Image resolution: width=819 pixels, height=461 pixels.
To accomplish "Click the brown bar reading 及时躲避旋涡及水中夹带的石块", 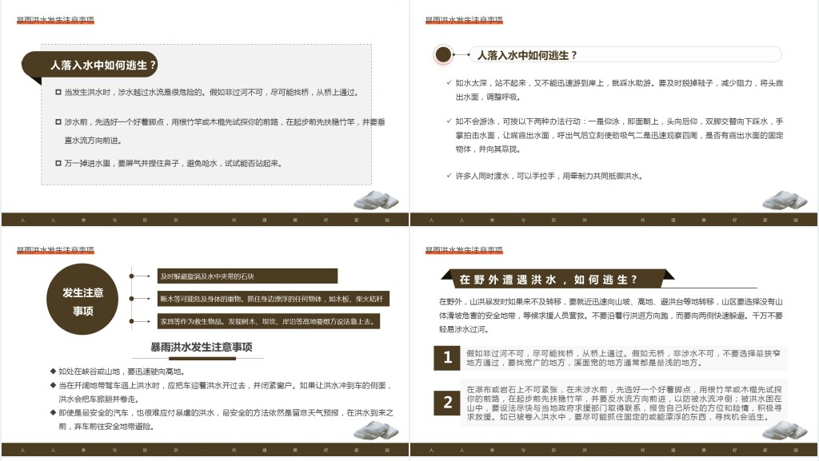I will point(246,276).
